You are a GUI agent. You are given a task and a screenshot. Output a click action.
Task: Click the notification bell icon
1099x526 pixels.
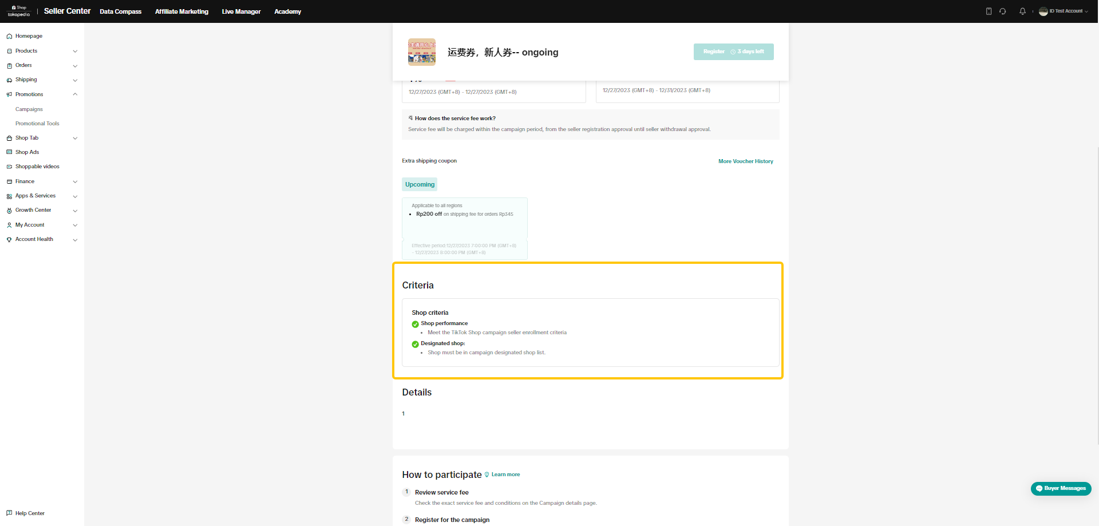[1022, 11]
